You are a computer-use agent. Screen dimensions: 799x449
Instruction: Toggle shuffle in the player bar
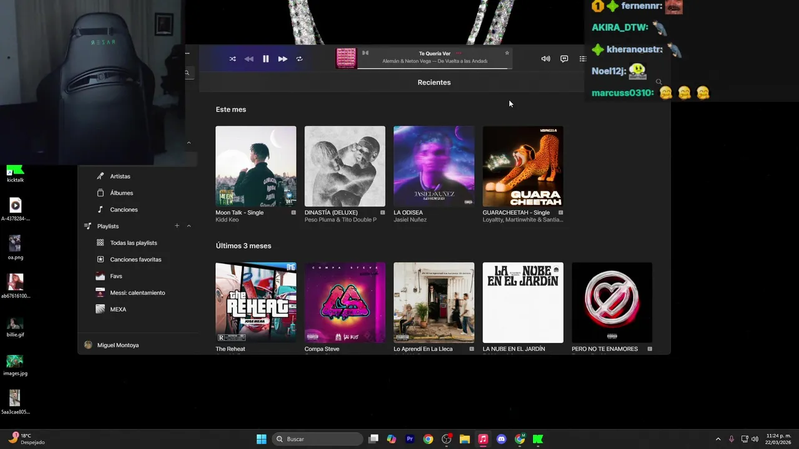click(232, 59)
